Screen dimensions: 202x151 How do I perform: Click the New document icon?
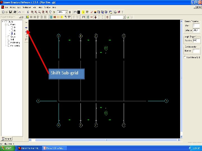[x=3, y=12]
